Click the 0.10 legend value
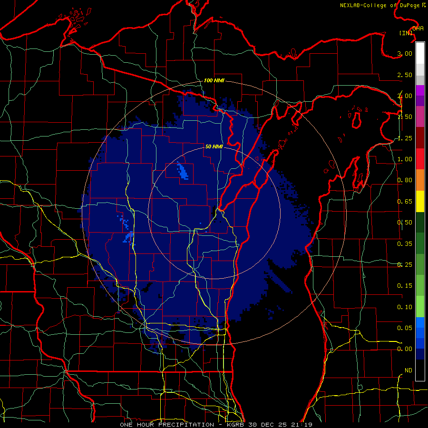Screen dimensions: 428x428 [x=405, y=307]
